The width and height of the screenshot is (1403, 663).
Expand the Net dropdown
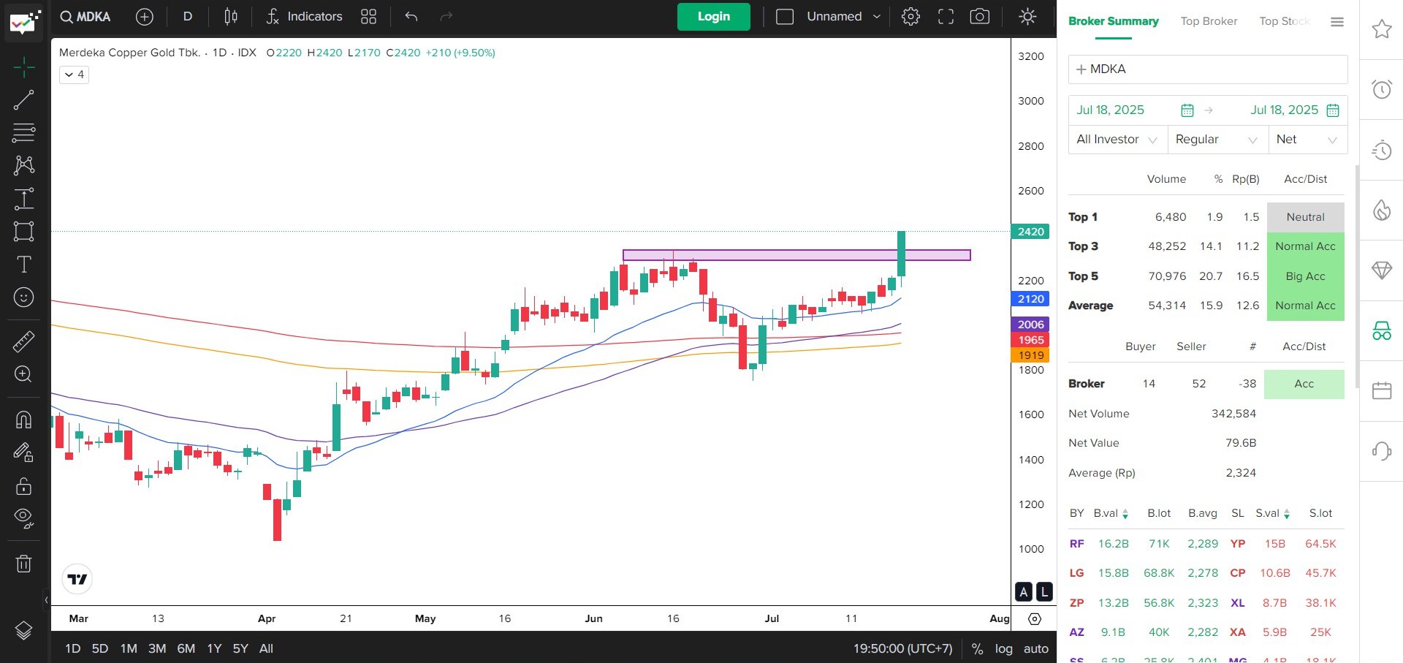pos(1307,139)
